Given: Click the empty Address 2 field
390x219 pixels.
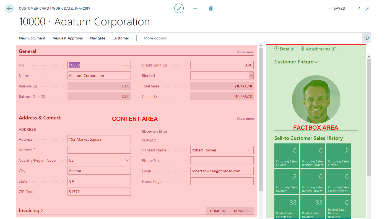Looking at the screenshot, I should coord(99,150).
